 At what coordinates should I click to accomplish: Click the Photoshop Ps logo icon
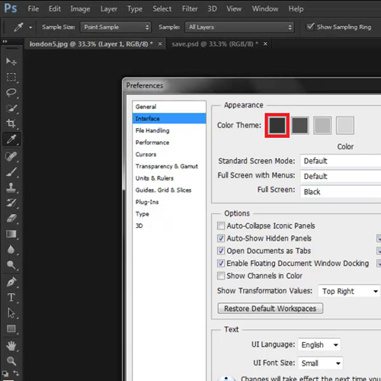(11, 8)
